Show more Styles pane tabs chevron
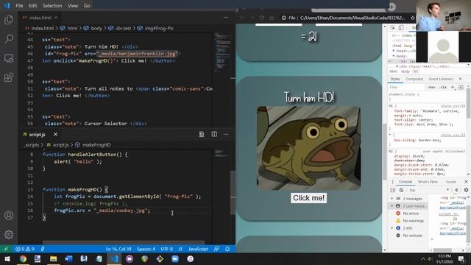The height and width of the screenshot is (265, 471). [x=460, y=79]
